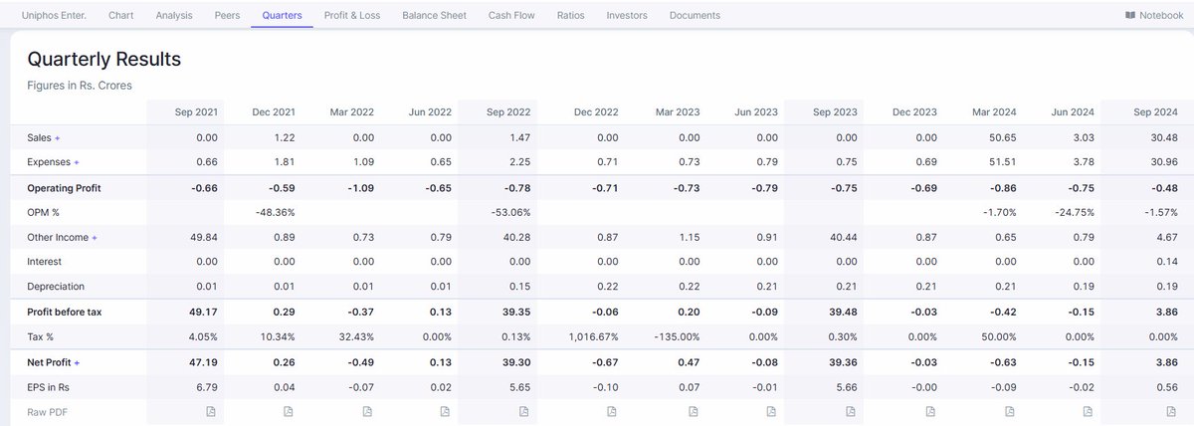This screenshot has width=1194, height=426.
Task: Switch to the Analysis tab
Action: [175, 16]
